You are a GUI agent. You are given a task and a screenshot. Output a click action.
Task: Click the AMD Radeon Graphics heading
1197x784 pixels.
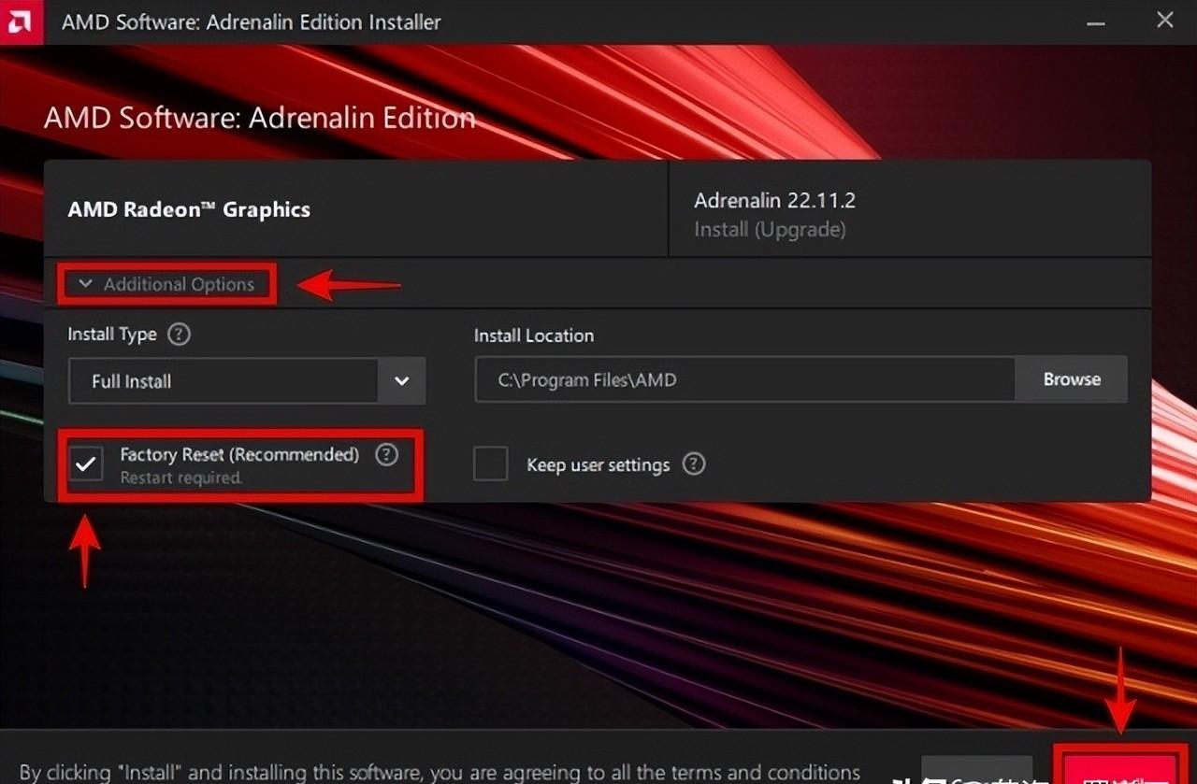click(x=189, y=209)
